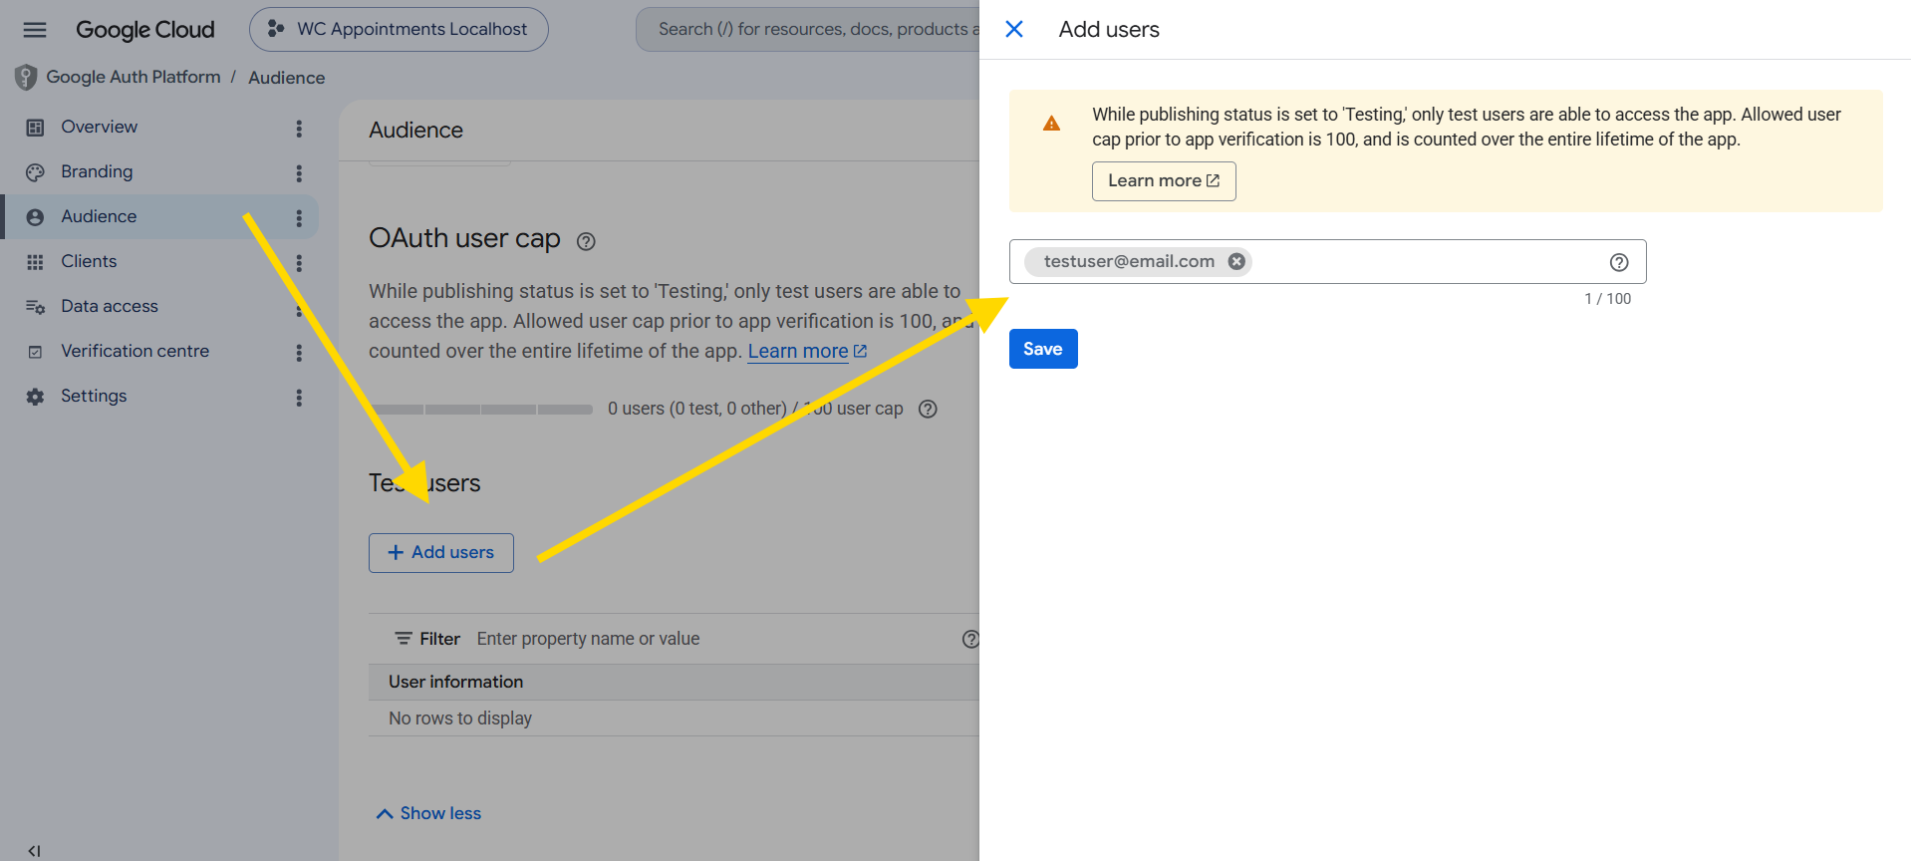Click the help icon beside user cap count
Image resolution: width=1911 pixels, height=861 pixels.
click(928, 409)
